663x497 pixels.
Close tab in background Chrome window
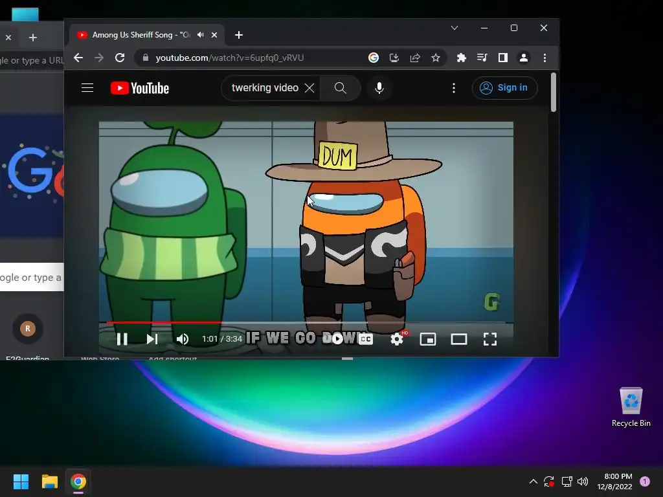(8, 38)
